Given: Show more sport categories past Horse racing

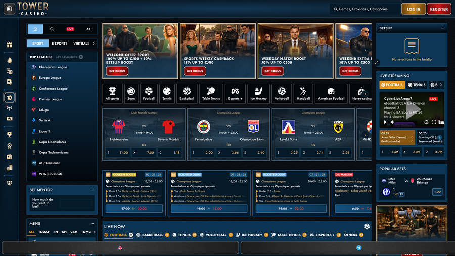Looking at the screenshot, I should [366, 94].
